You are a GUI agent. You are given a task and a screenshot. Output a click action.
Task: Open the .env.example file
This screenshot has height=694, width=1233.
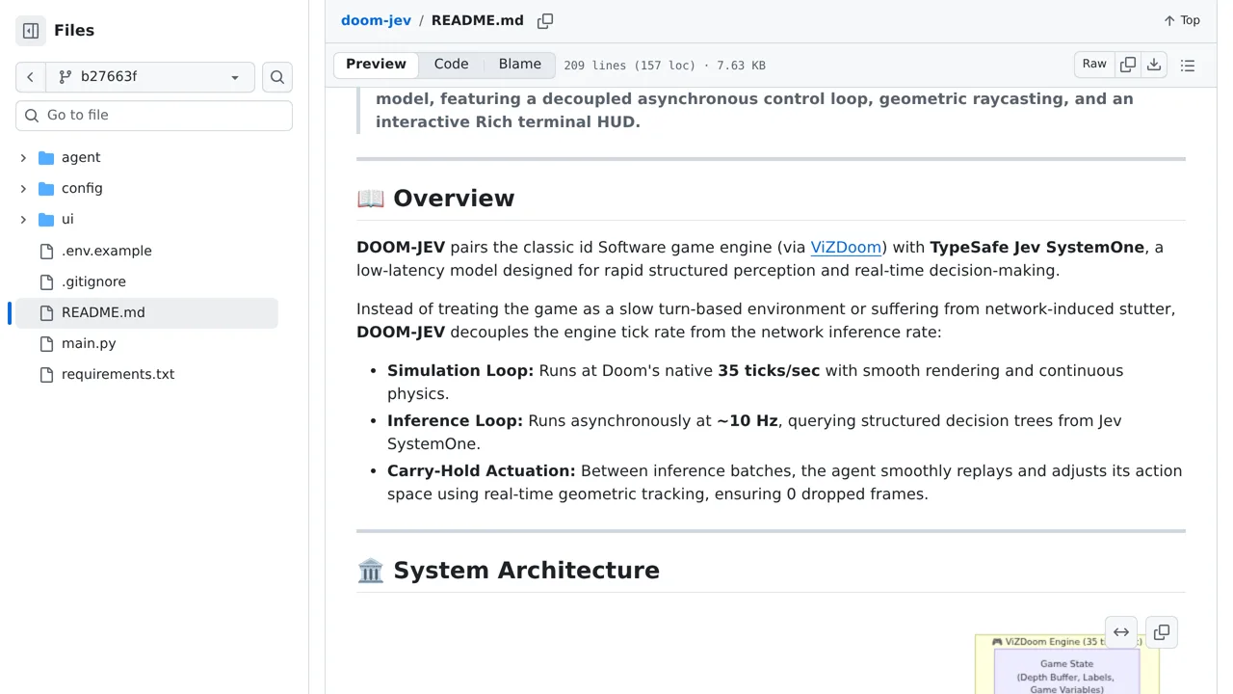tap(107, 251)
